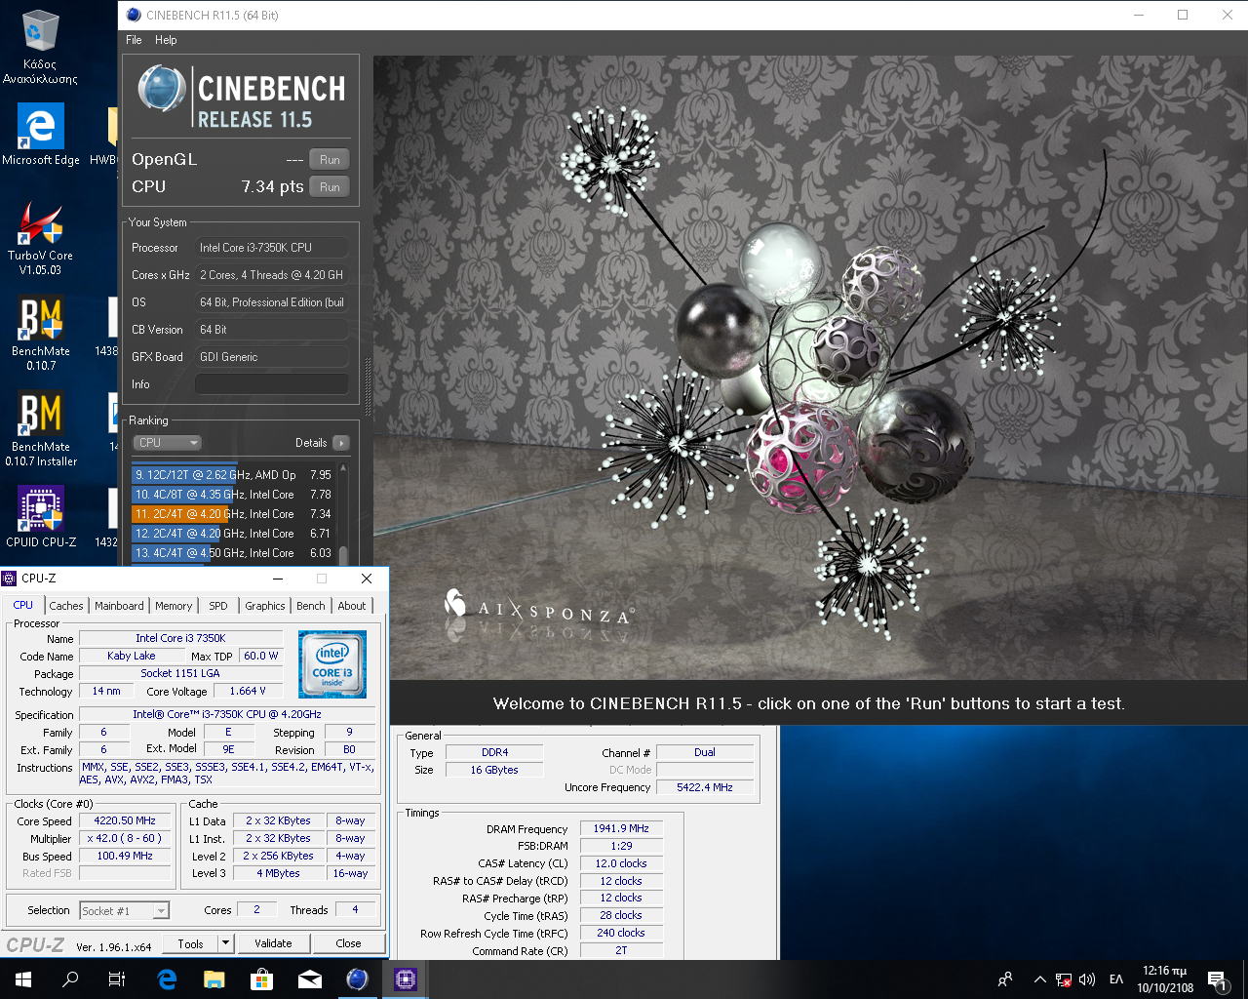Show hidden tray icons chevron
The height and width of the screenshot is (999, 1248).
coord(1039,979)
